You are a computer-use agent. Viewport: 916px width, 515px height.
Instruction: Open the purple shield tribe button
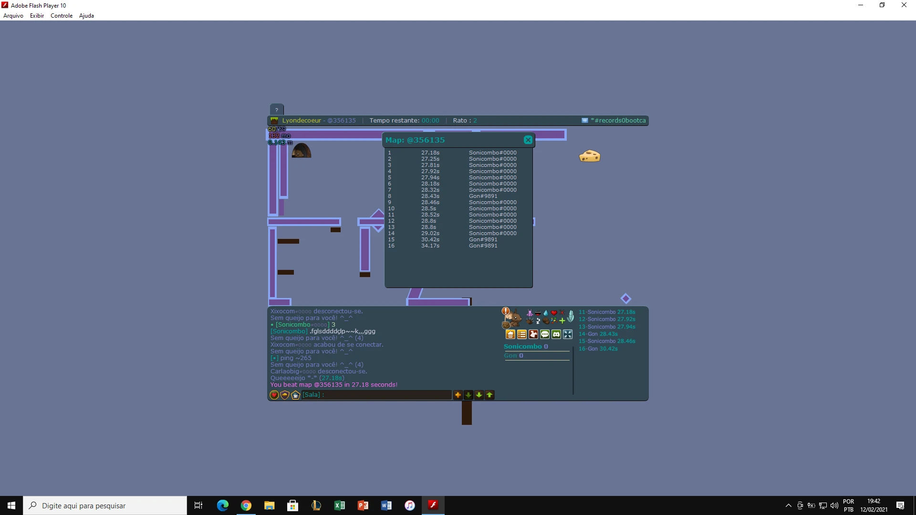click(285, 395)
